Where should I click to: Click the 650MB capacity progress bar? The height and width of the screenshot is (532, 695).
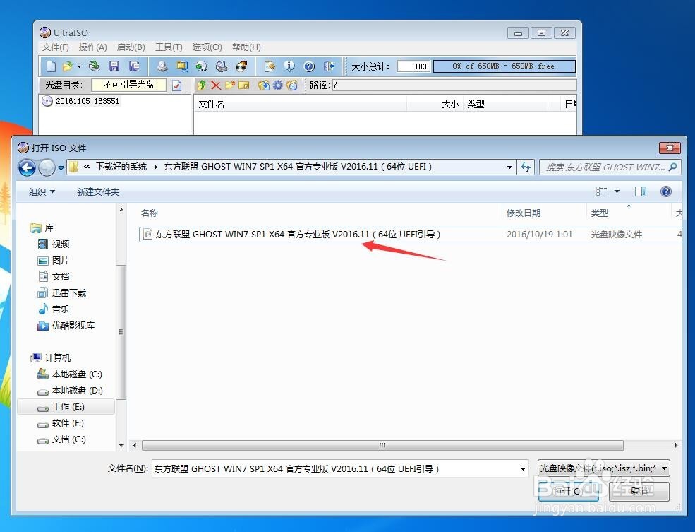pyautogui.click(x=504, y=66)
